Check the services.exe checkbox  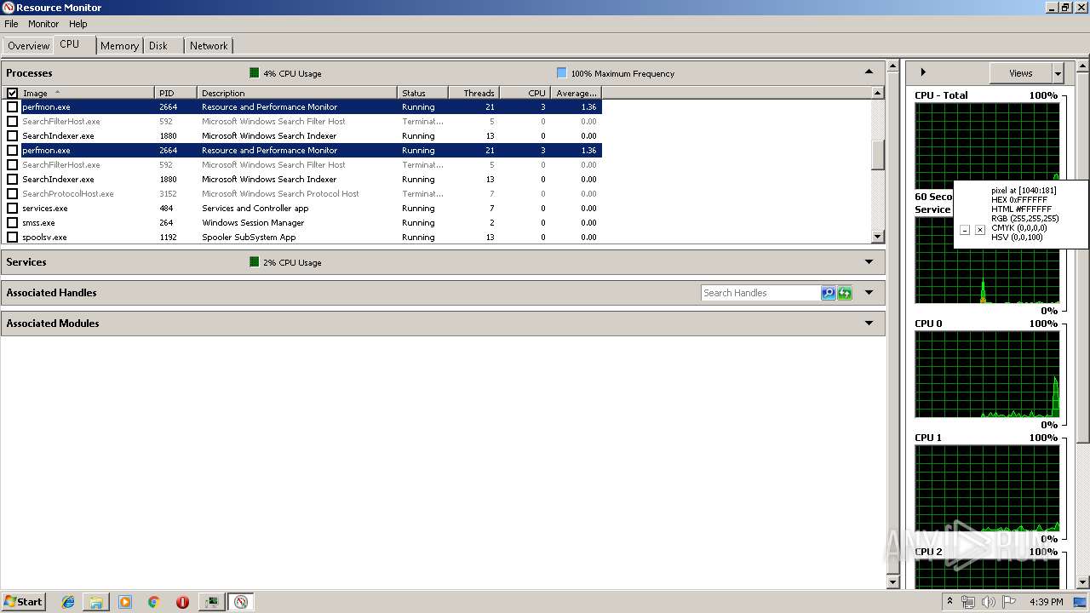pos(12,209)
